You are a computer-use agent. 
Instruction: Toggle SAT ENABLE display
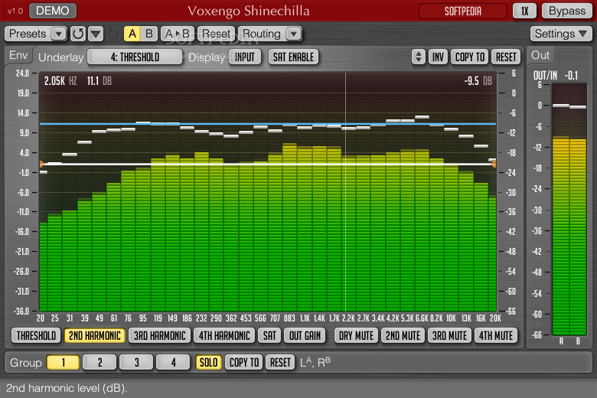point(293,57)
